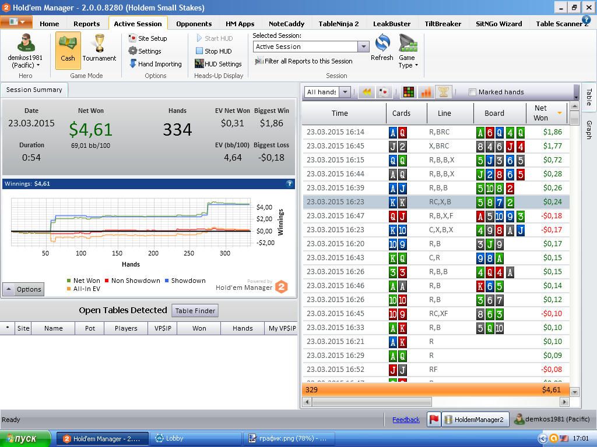This screenshot has height=447, width=597.
Task: Click the HoldemManager2 database button
Action: point(475,419)
